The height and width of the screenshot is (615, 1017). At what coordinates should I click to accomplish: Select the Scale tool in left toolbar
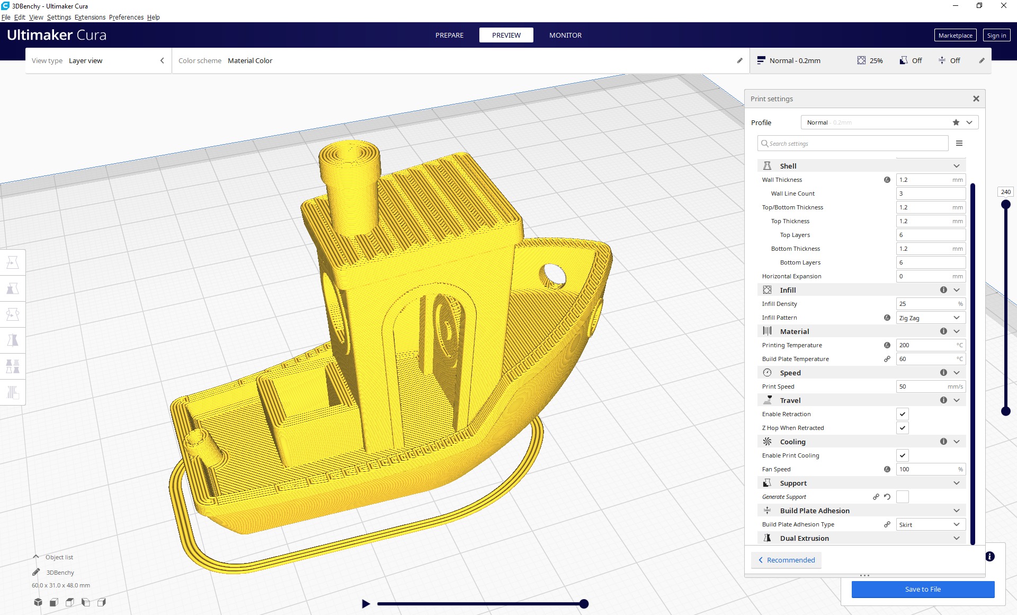(13, 288)
